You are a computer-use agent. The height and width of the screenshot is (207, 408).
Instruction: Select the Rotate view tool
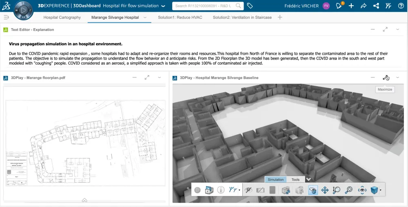tap(313, 190)
